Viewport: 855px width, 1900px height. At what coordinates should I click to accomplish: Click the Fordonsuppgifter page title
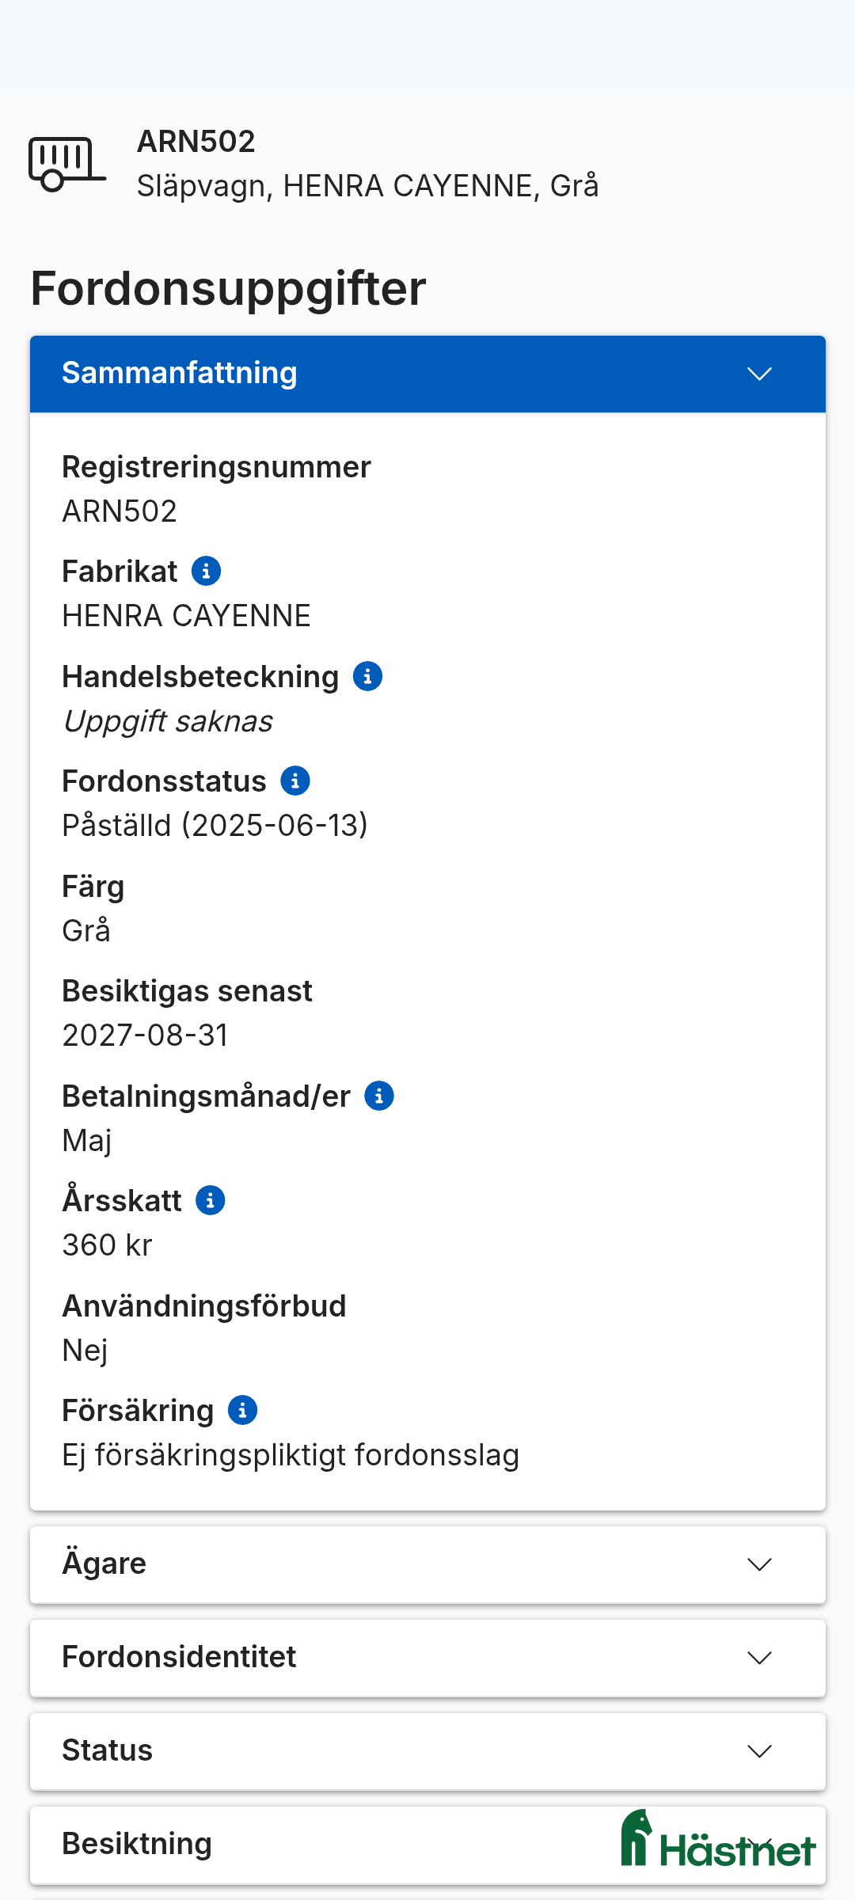(229, 288)
